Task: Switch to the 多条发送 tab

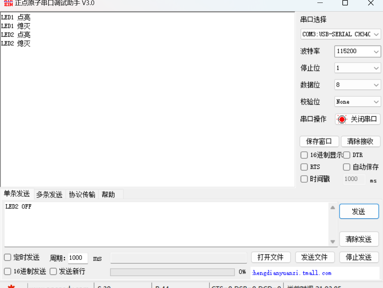Action: pos(49,195)
